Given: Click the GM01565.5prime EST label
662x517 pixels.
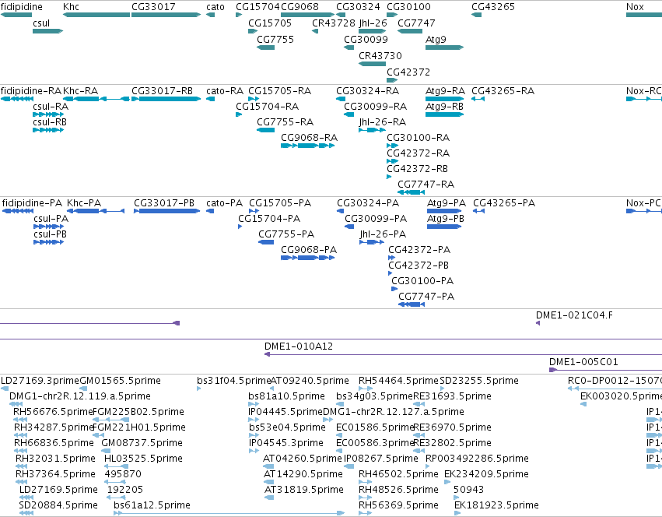Looking at the screenshot, I should click(x=121, y=381).
